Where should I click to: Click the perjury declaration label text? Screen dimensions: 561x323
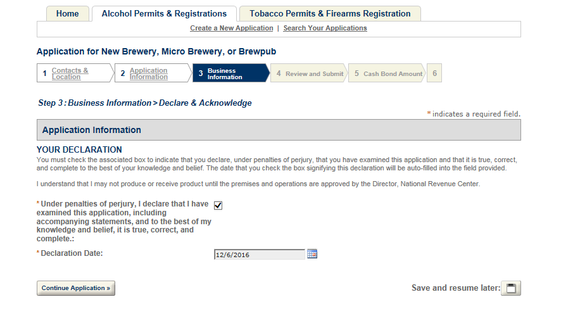[x=123, y=221]
